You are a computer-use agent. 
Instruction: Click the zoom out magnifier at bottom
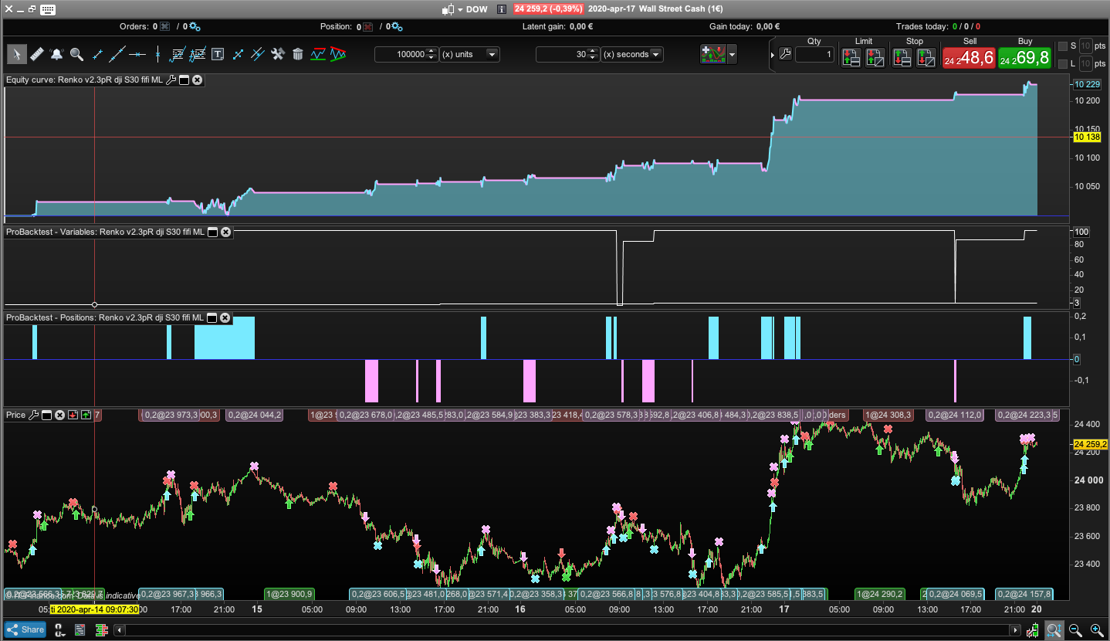(x=1075, y=630)
